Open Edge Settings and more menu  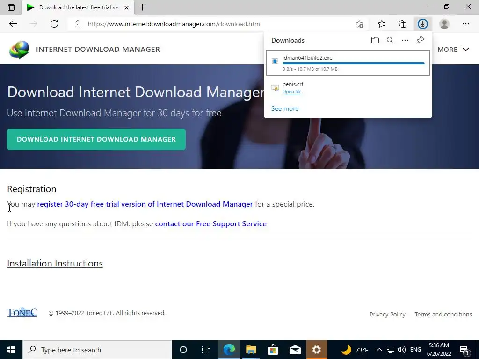pyautogui.click(x=465, y=24)
